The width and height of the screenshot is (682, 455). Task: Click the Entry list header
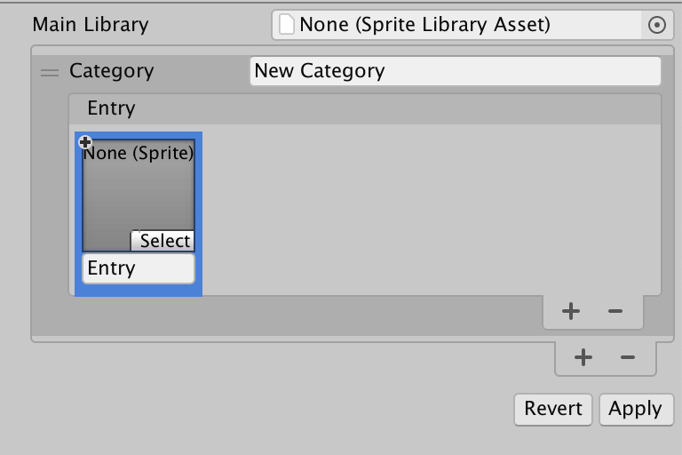point(364,109)
